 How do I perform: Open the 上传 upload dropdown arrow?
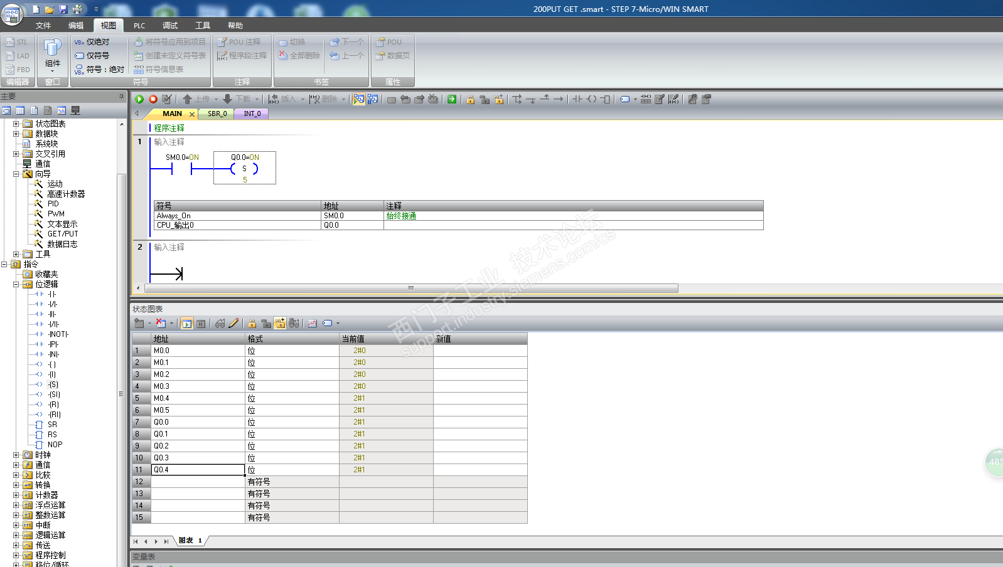point(216,99)
